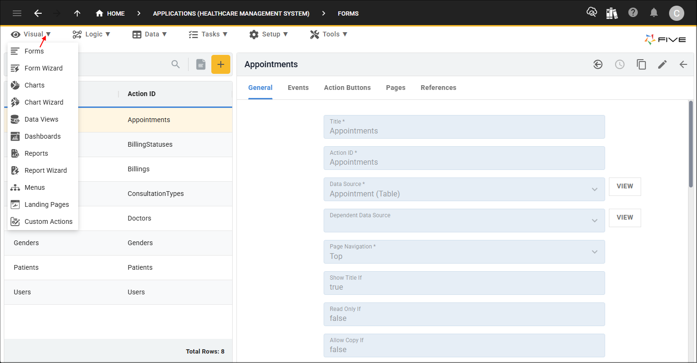Click the help question mark icon

coord(633,13)
